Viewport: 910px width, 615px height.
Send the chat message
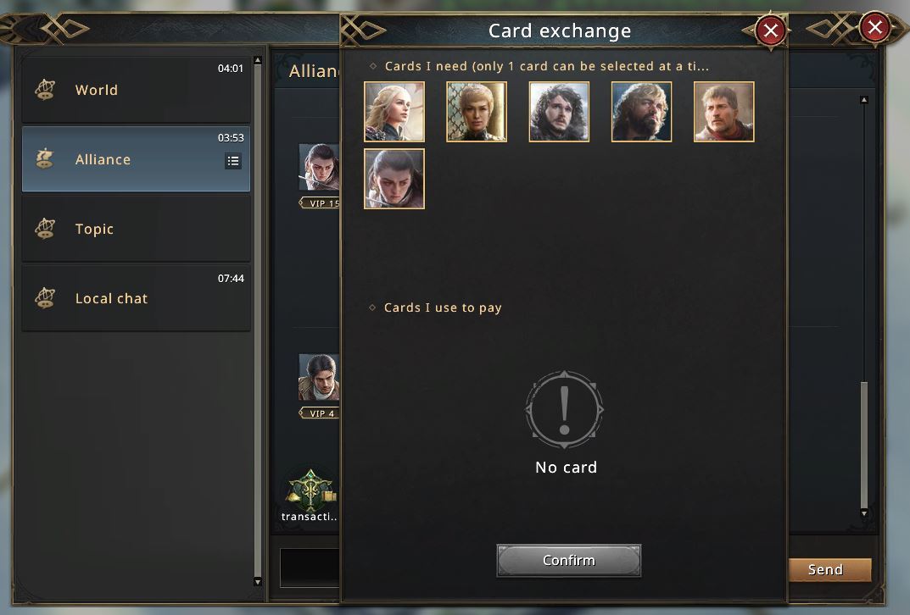pos(829,570)
